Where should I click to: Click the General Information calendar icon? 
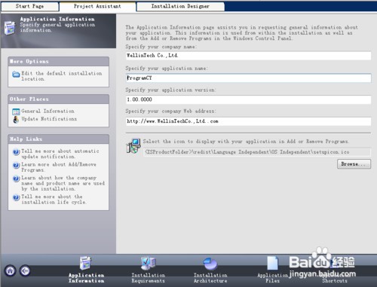[x=16, y=111]
